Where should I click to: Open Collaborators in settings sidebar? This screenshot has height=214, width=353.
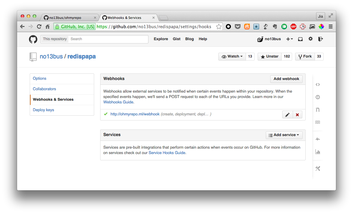point(62,89)
